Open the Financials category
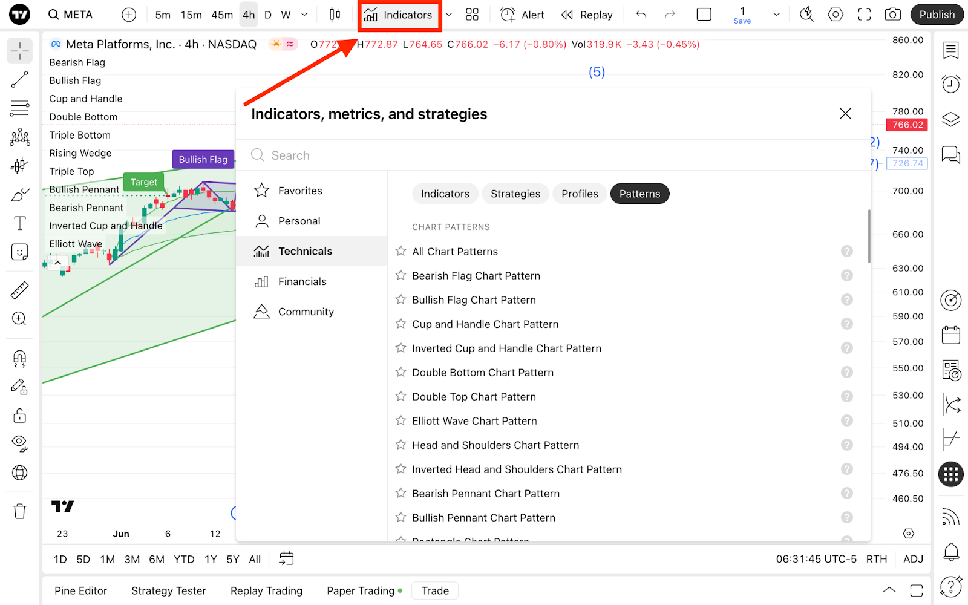 (312, 281)
